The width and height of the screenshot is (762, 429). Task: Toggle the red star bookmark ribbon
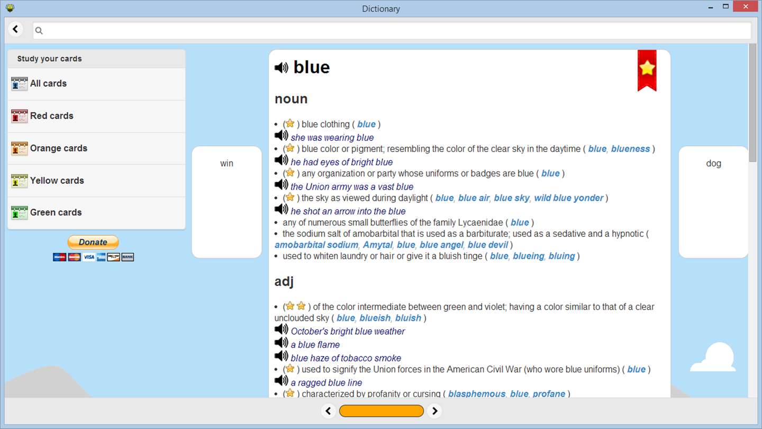pyautogui.click(x=647, y=70)
